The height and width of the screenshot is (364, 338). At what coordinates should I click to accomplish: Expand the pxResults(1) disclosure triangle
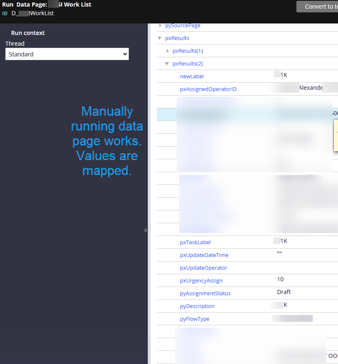click(x=168, y=51)
